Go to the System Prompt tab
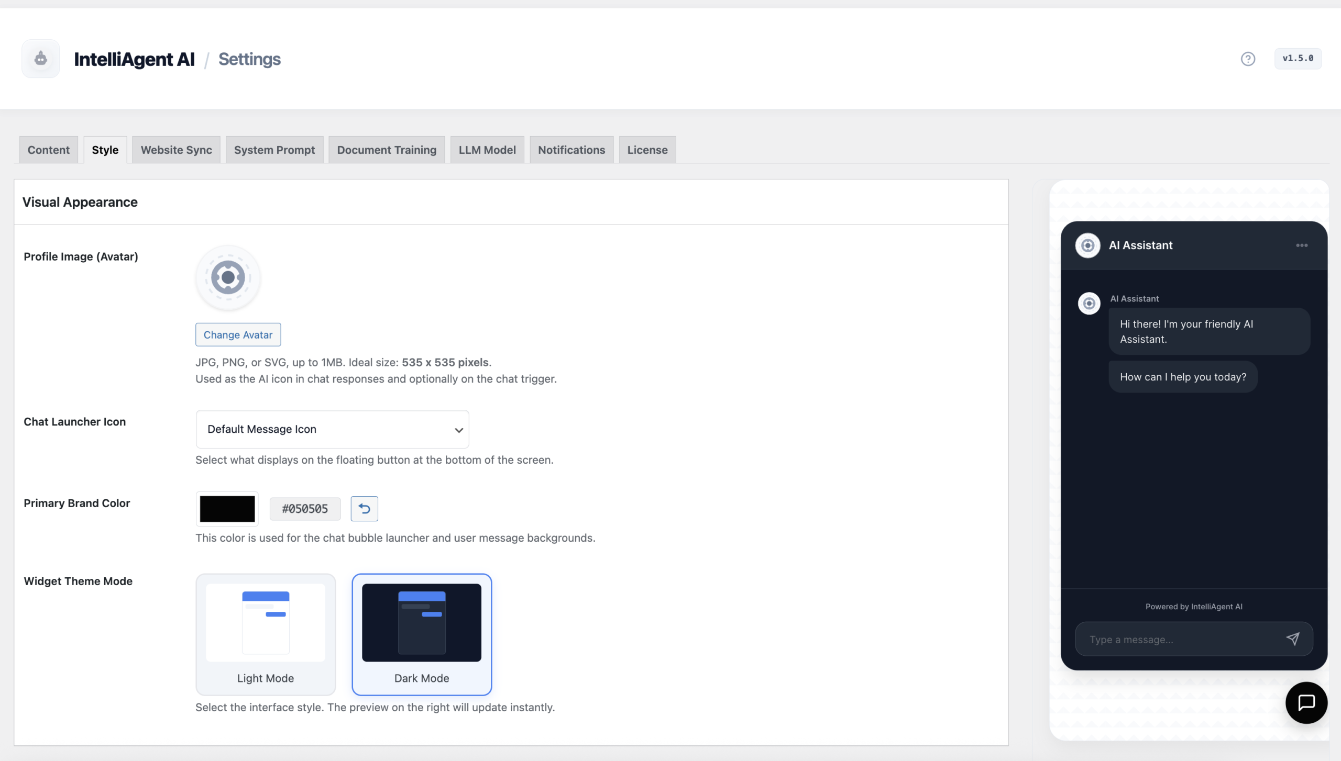 (x=274, y=150)
